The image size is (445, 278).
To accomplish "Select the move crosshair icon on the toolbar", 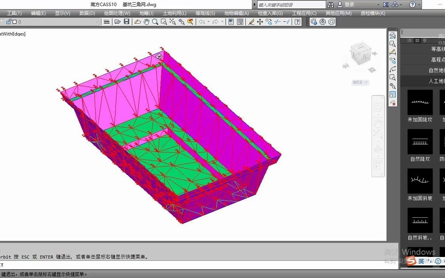I will [x=260, y=22].
